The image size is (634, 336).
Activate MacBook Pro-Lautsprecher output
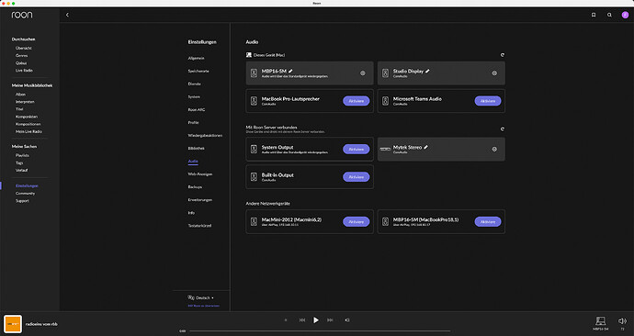pyautogui.click(x=357, y=101)
